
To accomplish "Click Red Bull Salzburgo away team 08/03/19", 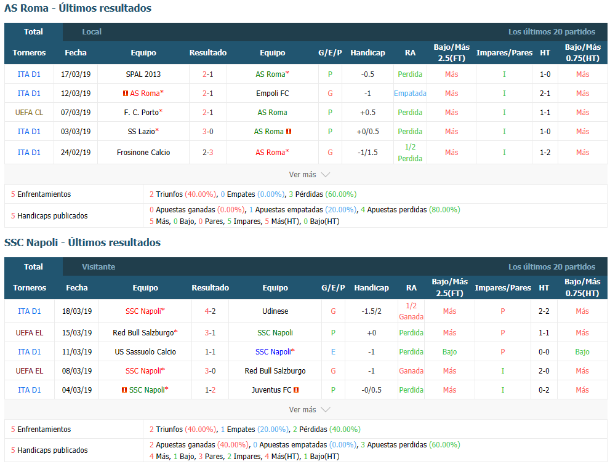I will 275,370.
